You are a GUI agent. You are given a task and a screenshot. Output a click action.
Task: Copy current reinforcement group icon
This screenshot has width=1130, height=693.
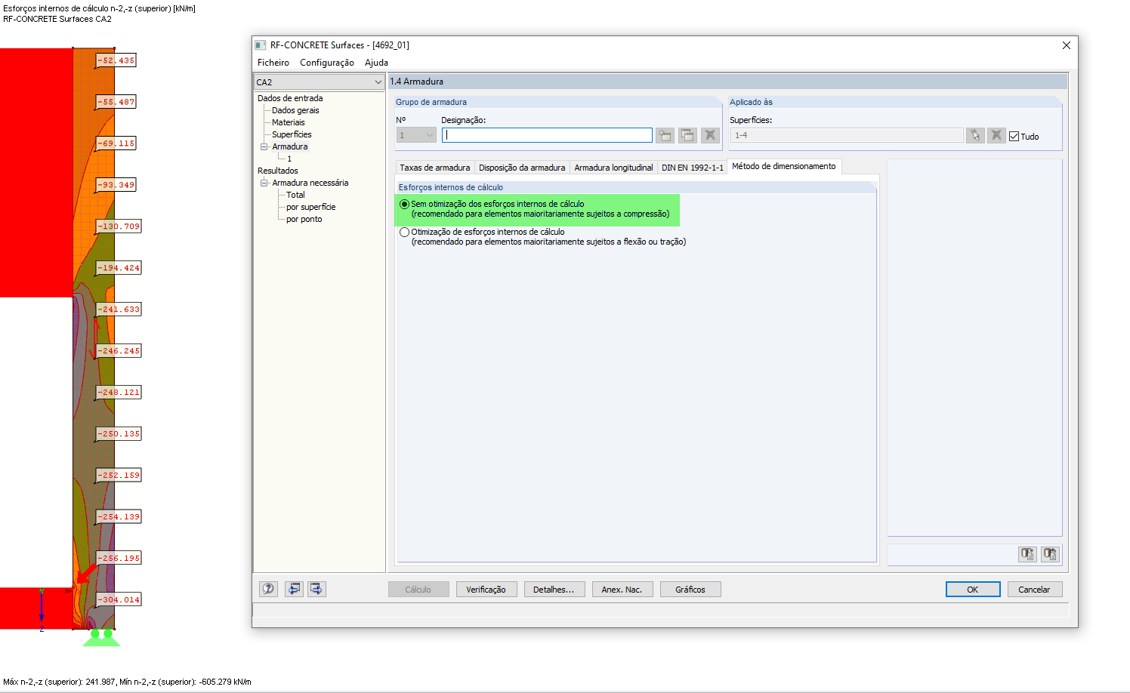click(687, 135)
